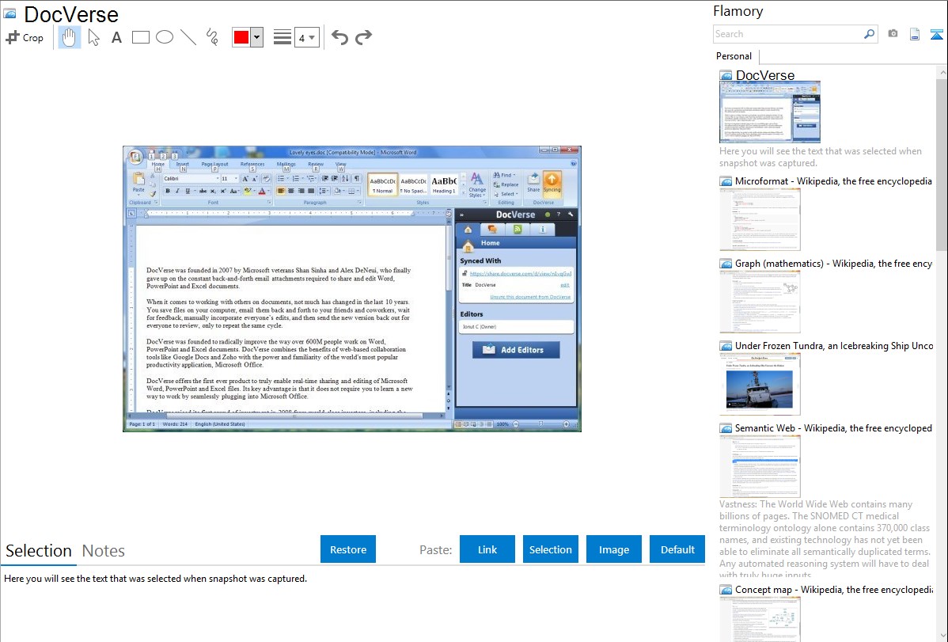Open the Page Layout ribbon tab

[214, 164]
